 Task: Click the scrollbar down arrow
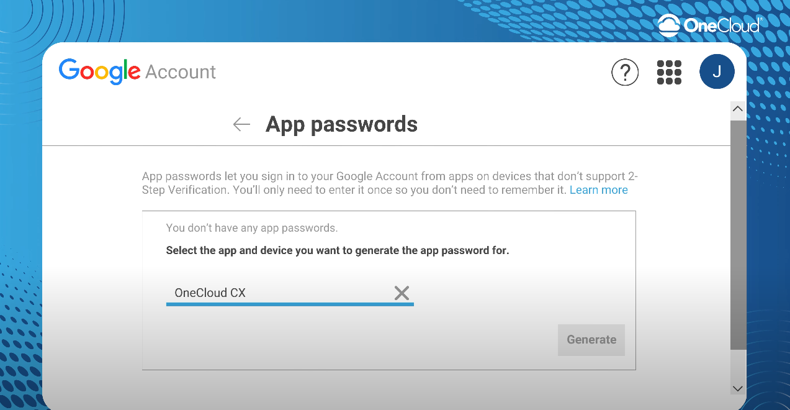coord(738,388)
